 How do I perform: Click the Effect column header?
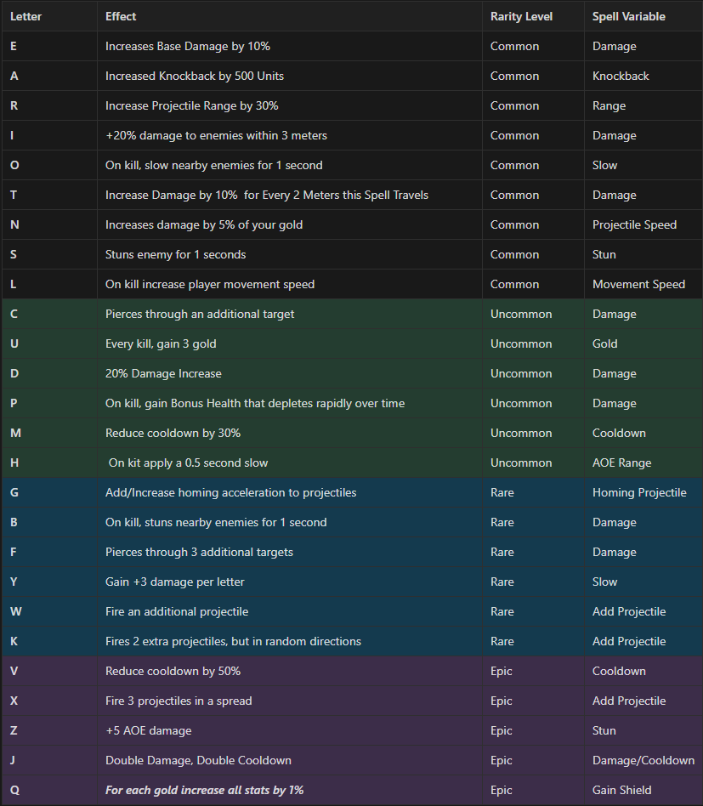coord(121,16)
